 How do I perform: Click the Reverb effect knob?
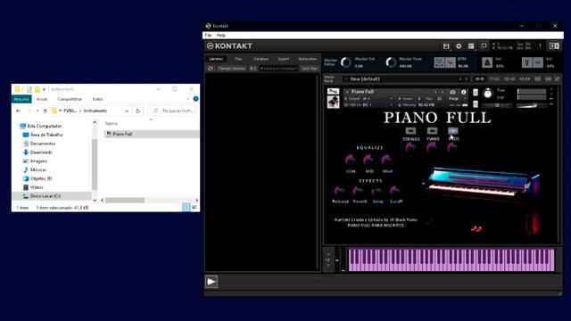pyautogui.click(x=358, y=191)
